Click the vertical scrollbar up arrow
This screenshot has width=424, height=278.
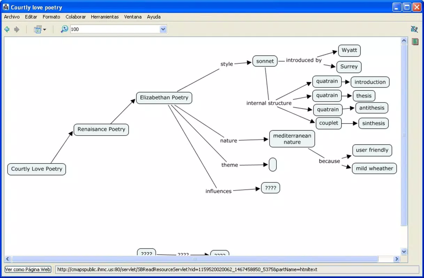coord(404,41)
